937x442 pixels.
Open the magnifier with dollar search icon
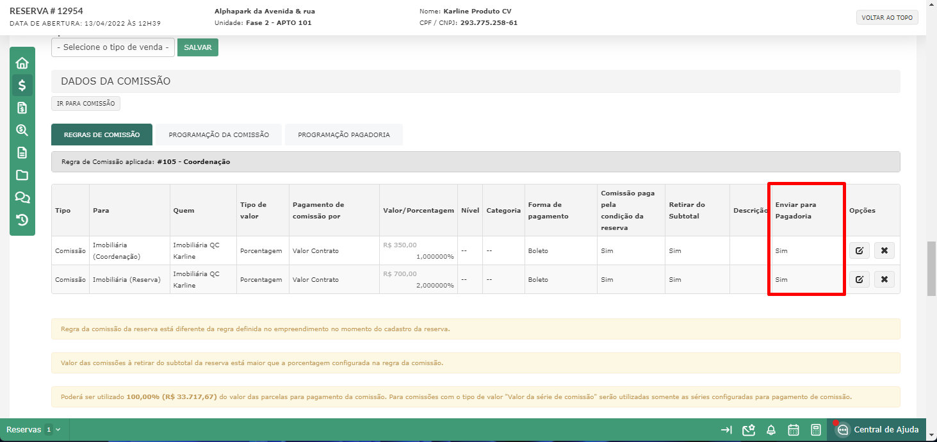[22, 130]
